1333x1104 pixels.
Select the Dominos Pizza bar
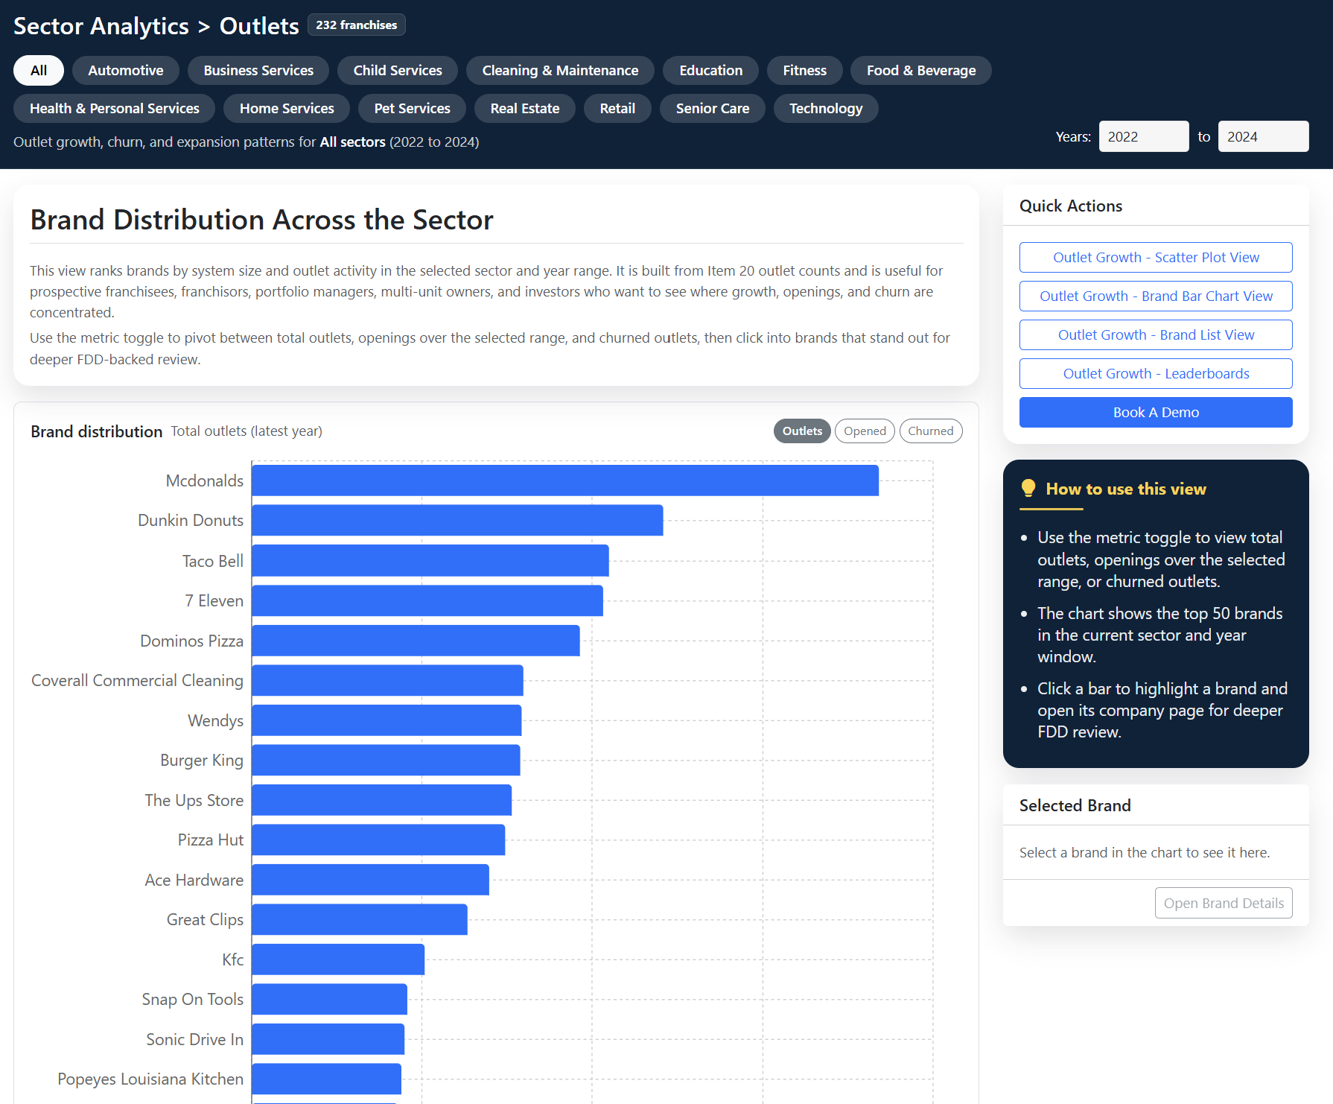[416, 641]
